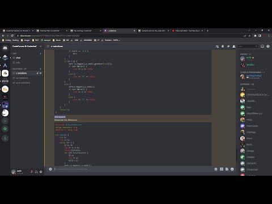Open a new browser tab
This screenshot has height=204, width=272.
click(207, 31)
